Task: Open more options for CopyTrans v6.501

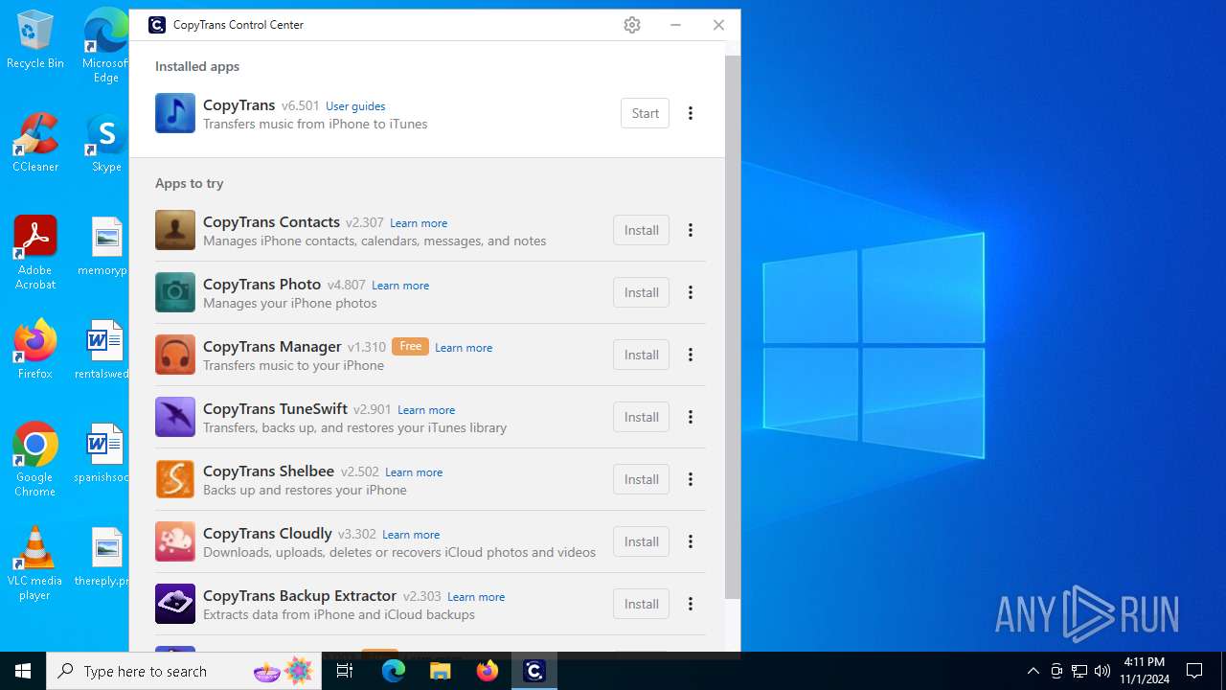Action: pyautogui.click(x=691, y=113)
